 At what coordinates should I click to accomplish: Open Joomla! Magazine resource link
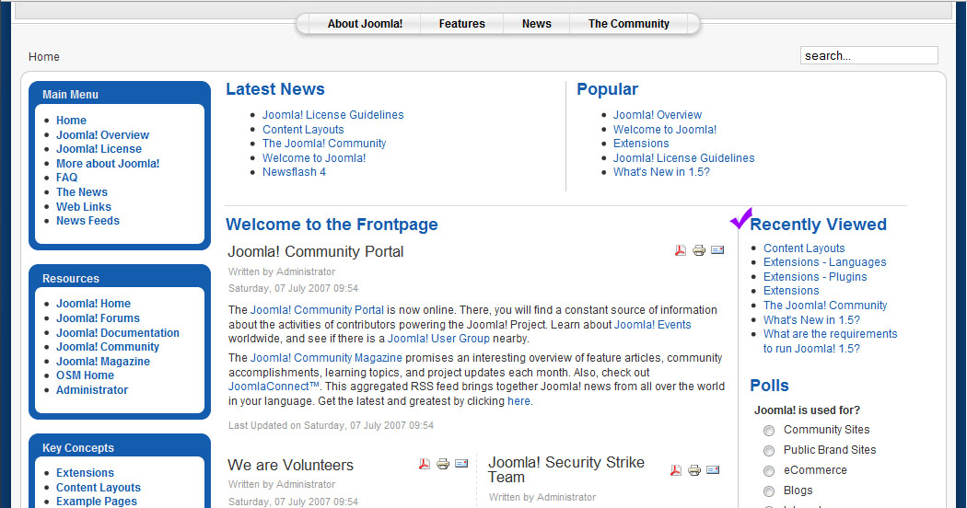(103, 362)
